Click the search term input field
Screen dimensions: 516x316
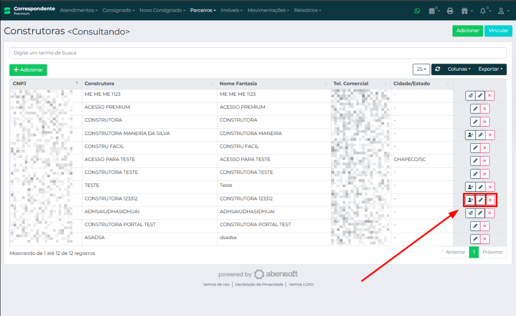tap(258, 53)
